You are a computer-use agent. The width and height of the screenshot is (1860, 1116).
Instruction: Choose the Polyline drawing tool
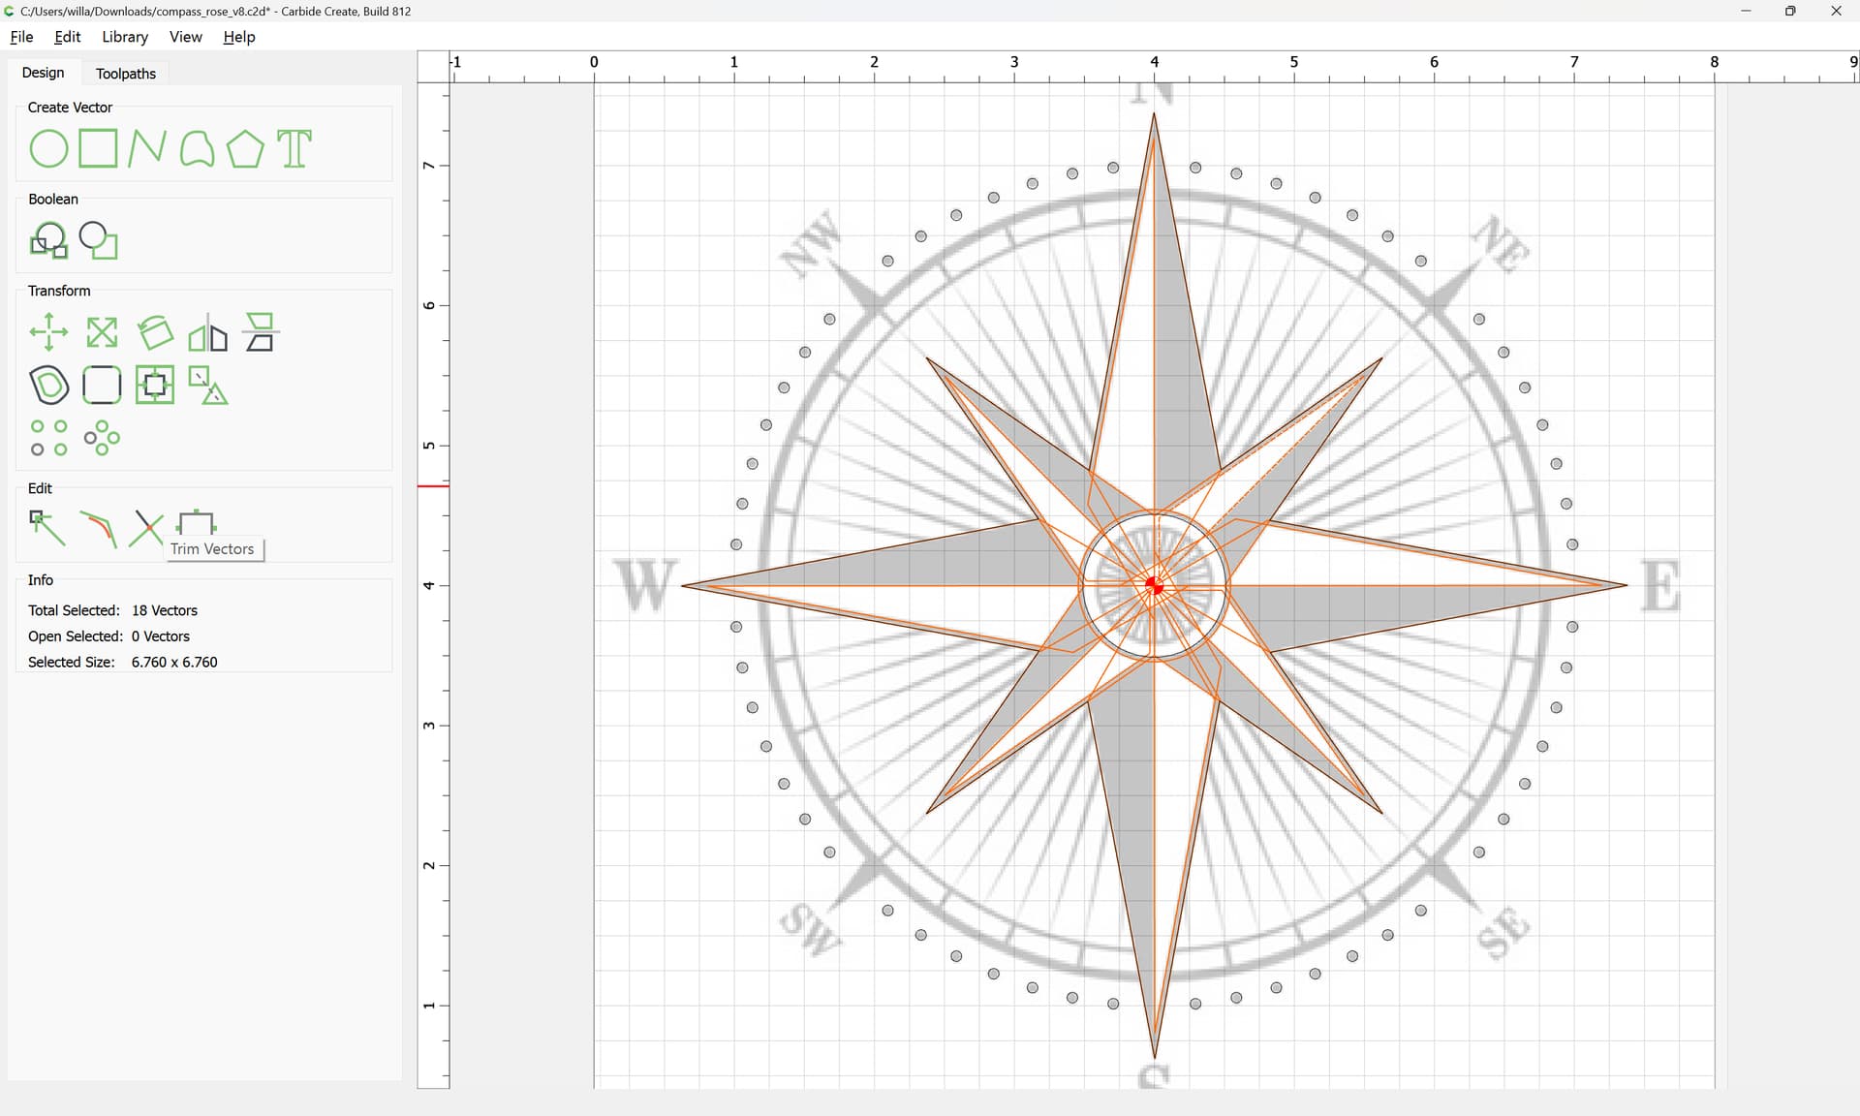pyautogui.click(x=146, y=149)
